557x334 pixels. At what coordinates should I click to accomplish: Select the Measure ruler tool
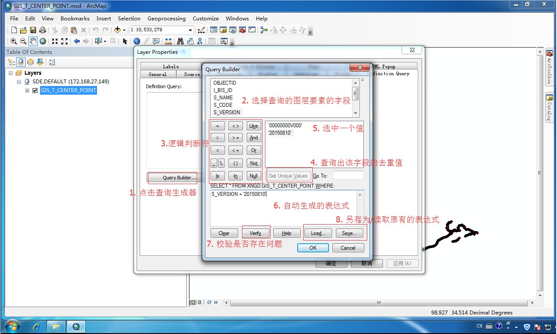(168, 41)
